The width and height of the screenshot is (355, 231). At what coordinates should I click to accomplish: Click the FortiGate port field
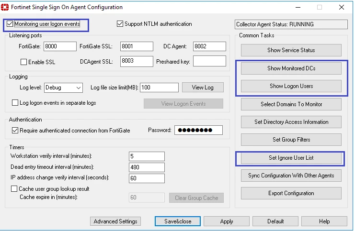(x=60, y=46)
